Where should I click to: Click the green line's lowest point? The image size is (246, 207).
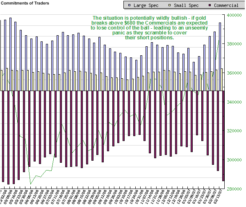tap(30, 184)
